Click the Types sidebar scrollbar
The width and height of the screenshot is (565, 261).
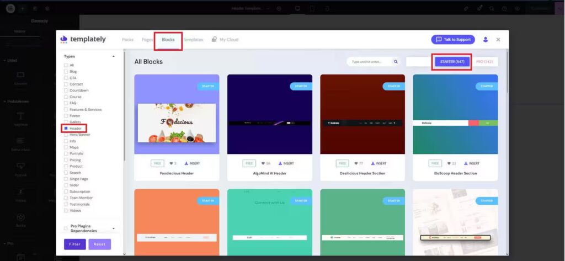(124, 106)
